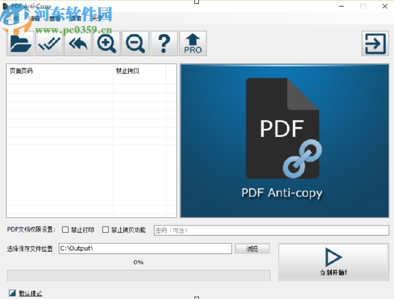Open the 编辑 menu
This screenshot has height=299, width=394.
[34, 18]
